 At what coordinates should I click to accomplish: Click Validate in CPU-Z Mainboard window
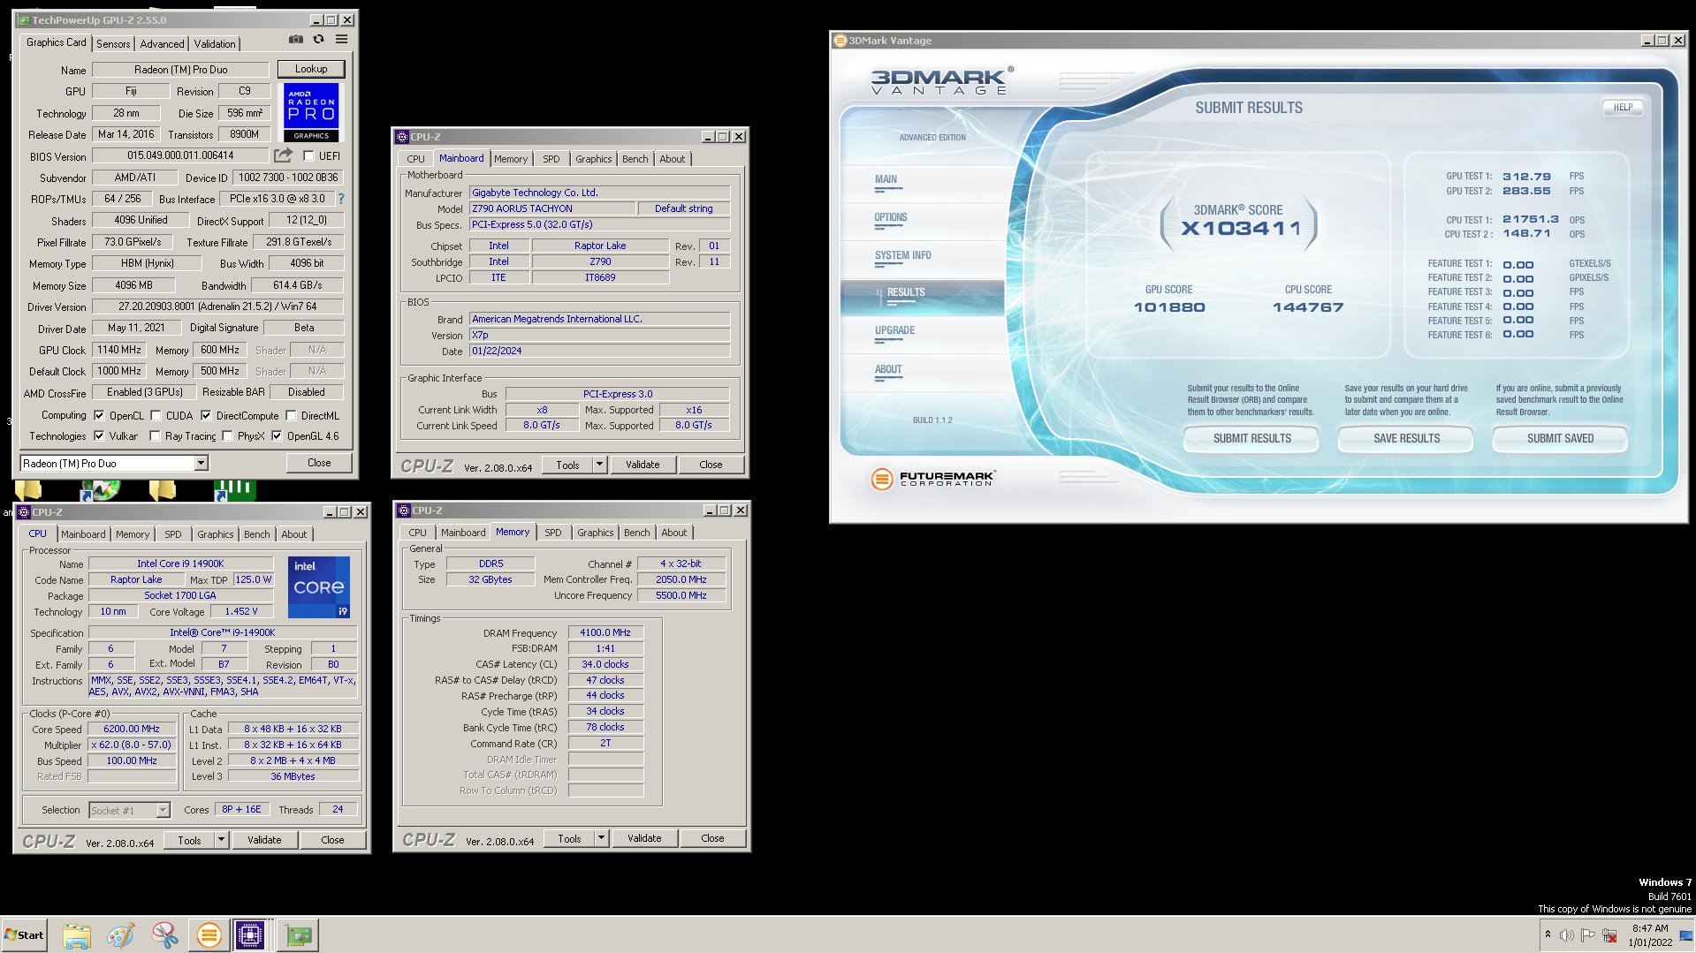pos(643,465)
